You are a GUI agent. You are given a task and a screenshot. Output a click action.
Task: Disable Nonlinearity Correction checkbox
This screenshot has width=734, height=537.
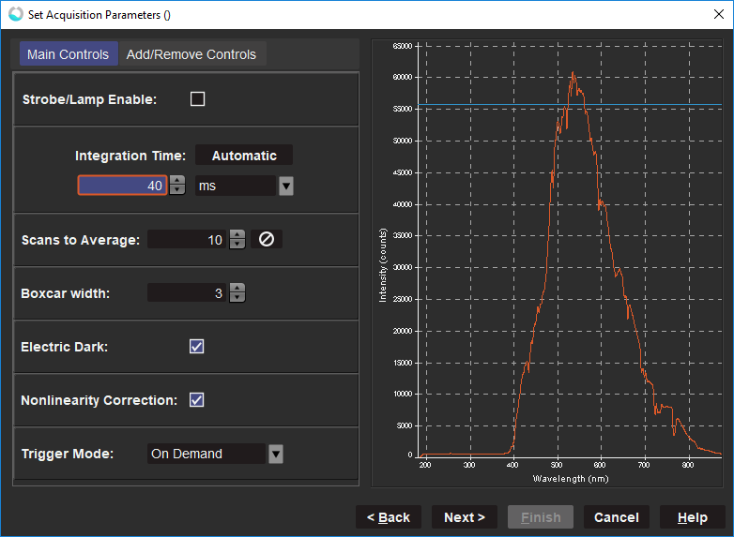(197, 400)
